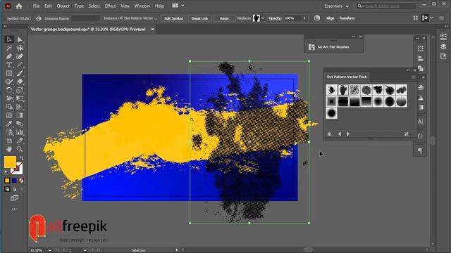The width and height of the screenshot is (451, 253).
Task: Pick the Lasso tool
Action: point(20,48)
